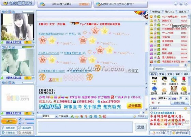
Task: Click the trophy gift button under second video
Action: point(28,78)
